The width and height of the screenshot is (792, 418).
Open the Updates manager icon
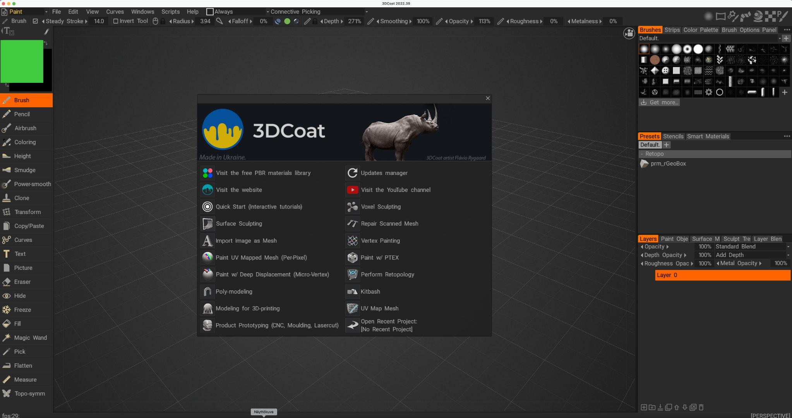[x=352, y=173]
